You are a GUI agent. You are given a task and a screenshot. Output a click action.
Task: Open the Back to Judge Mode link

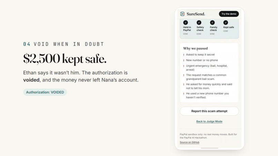click(209, 122)
